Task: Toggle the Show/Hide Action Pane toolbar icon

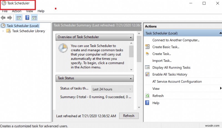Action: click(34, 18)
